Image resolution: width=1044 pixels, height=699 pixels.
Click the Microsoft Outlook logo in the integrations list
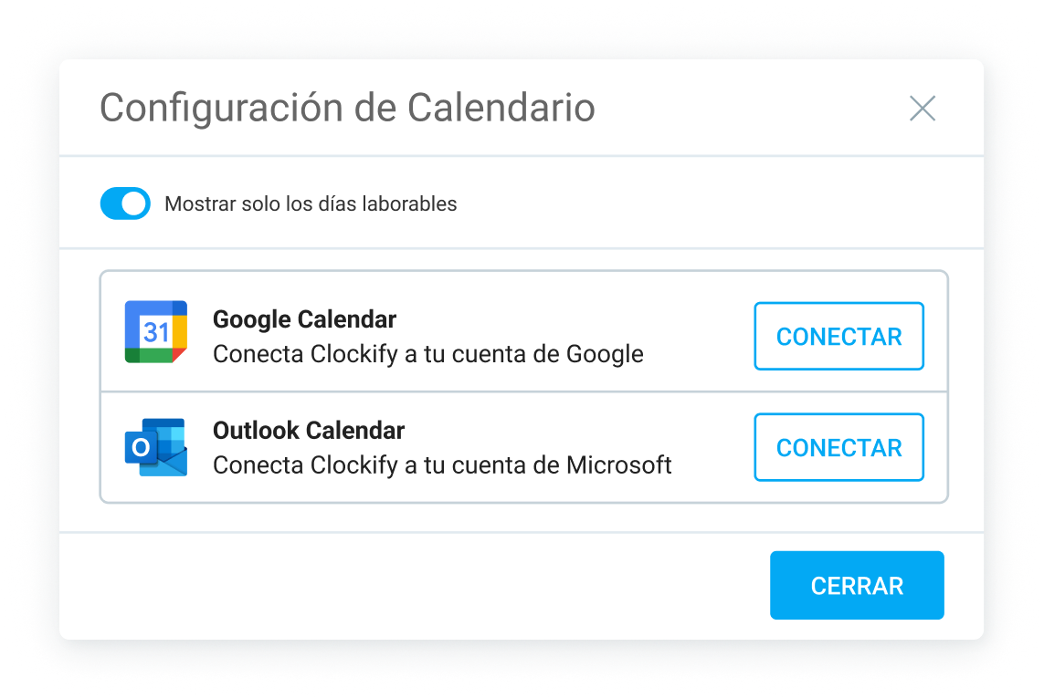(155, 446)
